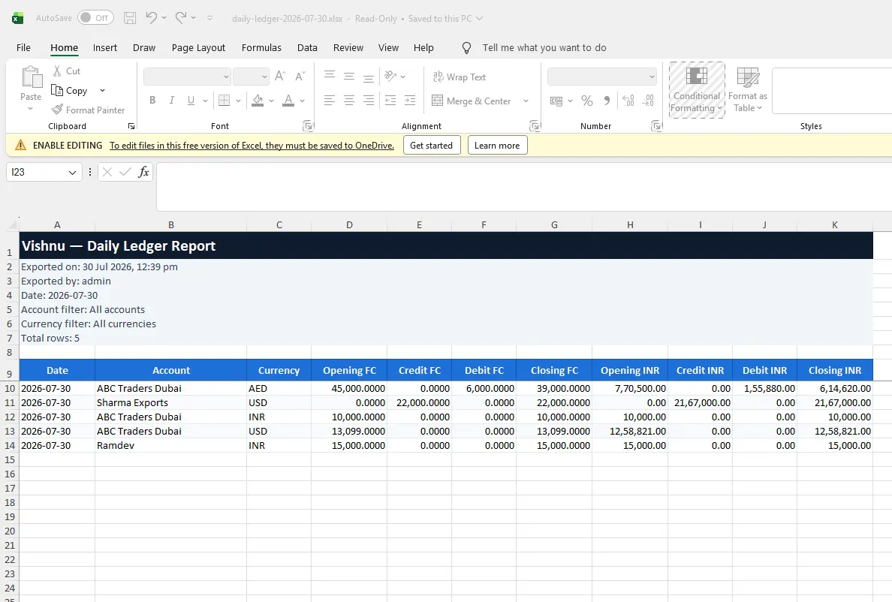Open the Redo history dropdown arrow

coord(194,18)
